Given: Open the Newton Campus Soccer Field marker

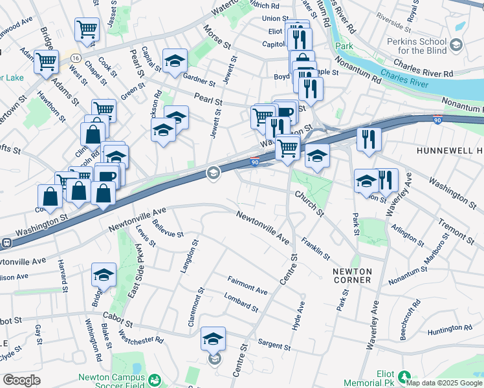Looking at the screenshot, I should (154, 380).
